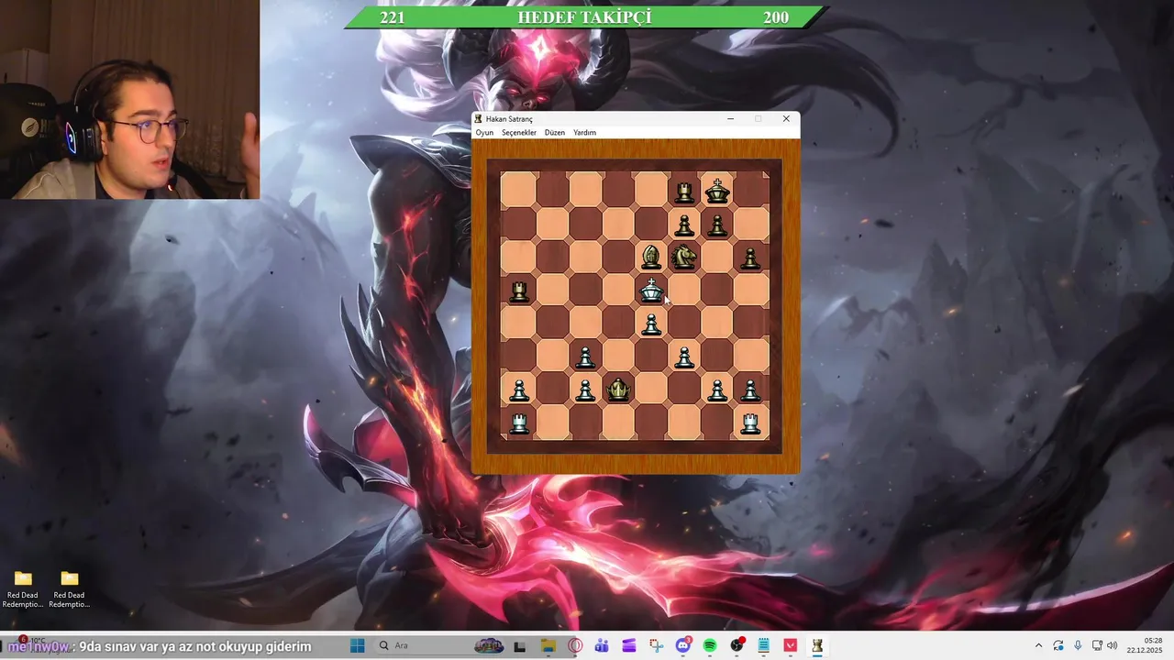The width and height of the screenshot is (1174, 660).
Task: Show hidden system tray icons
Action: [x=1038, y=646]
